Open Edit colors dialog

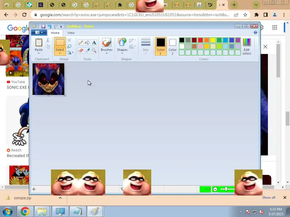(x=247, y=47)
